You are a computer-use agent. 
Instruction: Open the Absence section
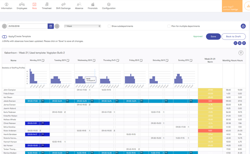pos(79,5)
